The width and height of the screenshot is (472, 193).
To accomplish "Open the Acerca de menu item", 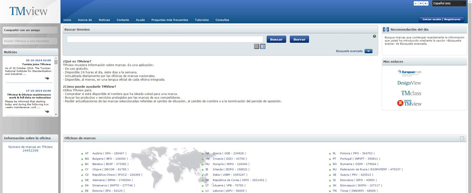I will click(x=84, y=20).
